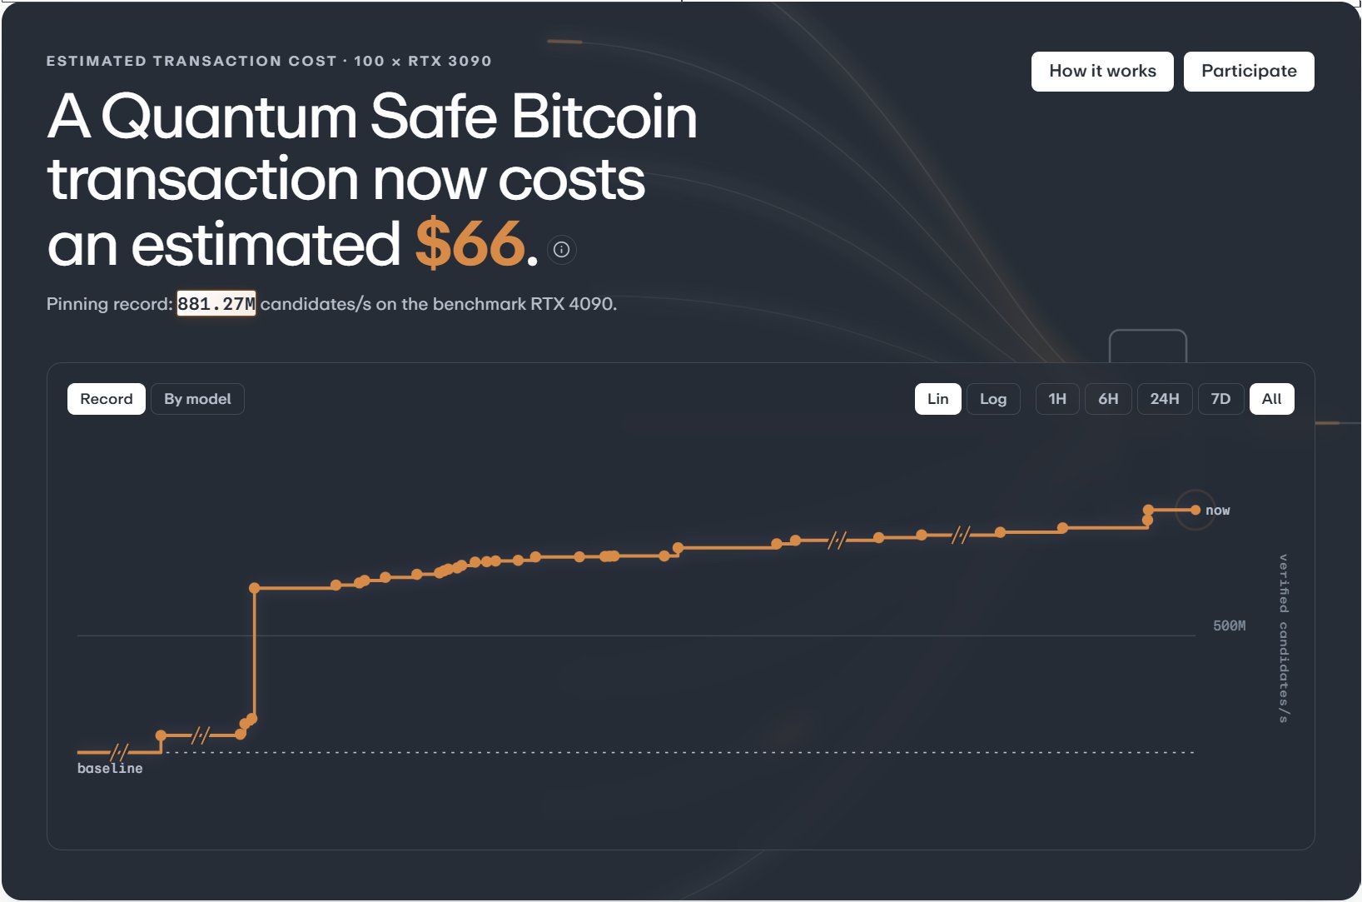Screen dimensions: 1362x902
Task: Click the data point after the big jump
Action: tap(255, 588)
